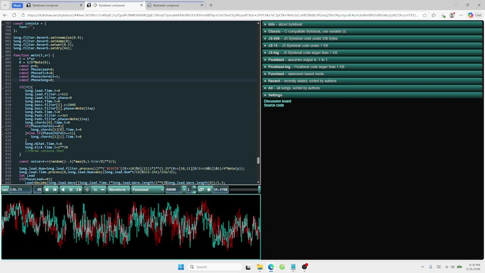
Task: Open the 48000 sample rate dropdown arrow
Action: coord(184,190)
